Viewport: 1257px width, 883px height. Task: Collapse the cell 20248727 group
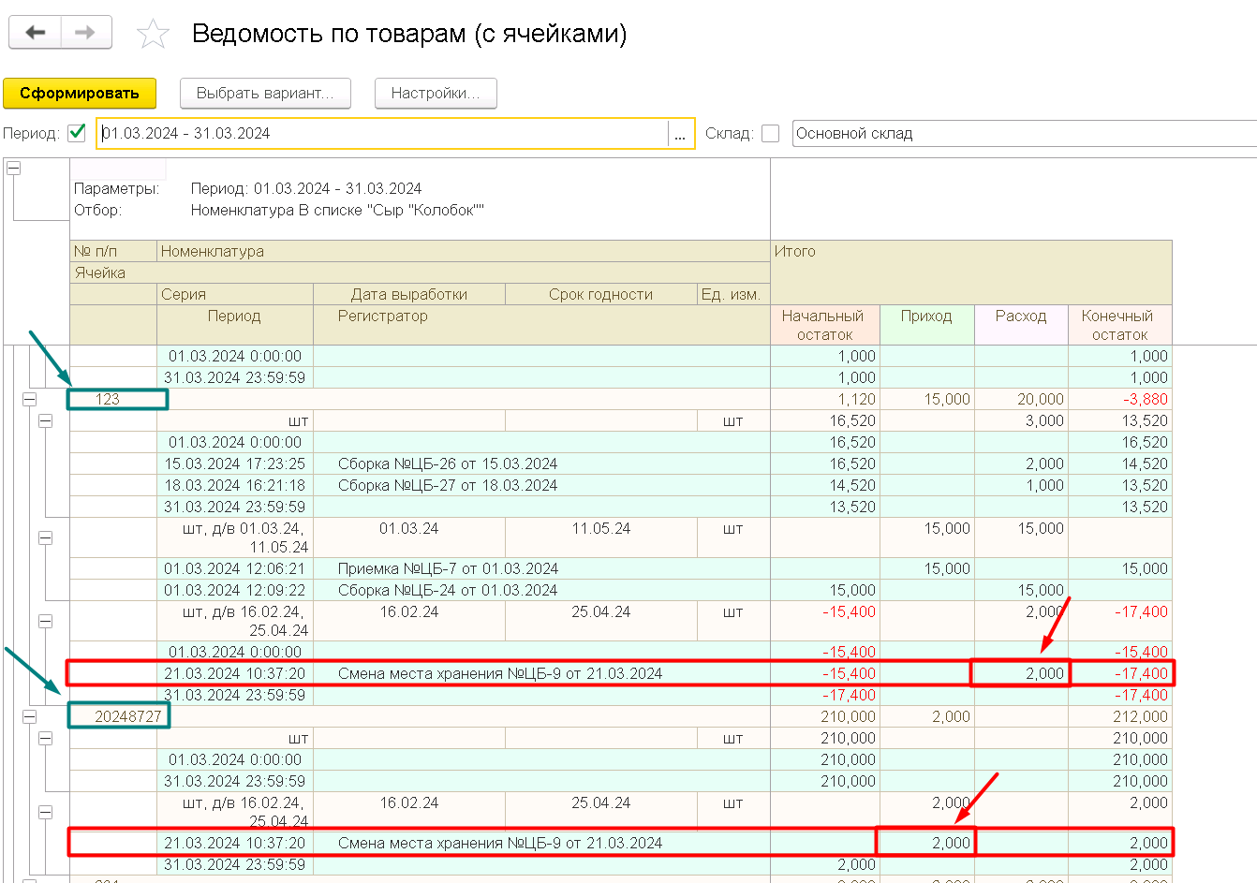29,716
